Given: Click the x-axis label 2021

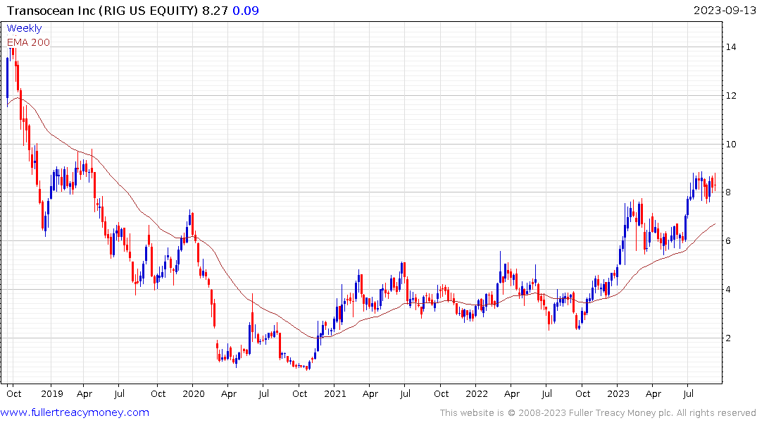Looking at the screenshot, I should coord(335,393).
